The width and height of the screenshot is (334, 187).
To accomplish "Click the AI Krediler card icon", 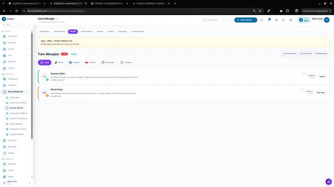I will (5, 147).
